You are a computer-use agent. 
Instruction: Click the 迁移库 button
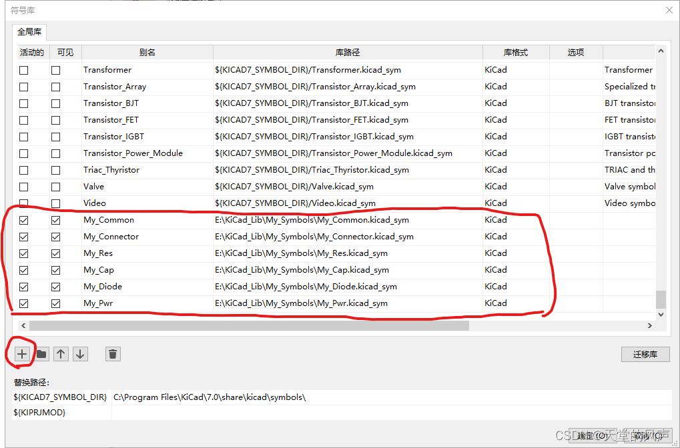[x=645, y=354]
